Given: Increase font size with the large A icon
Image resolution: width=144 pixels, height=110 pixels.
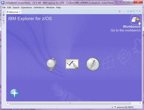Looking at the screenshot, I should pyautogui.click(x=131, y=11).
